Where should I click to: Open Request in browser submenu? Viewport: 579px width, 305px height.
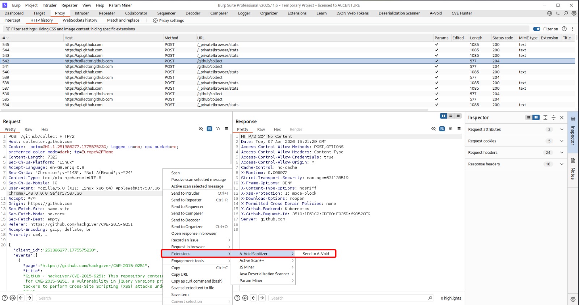197,247
